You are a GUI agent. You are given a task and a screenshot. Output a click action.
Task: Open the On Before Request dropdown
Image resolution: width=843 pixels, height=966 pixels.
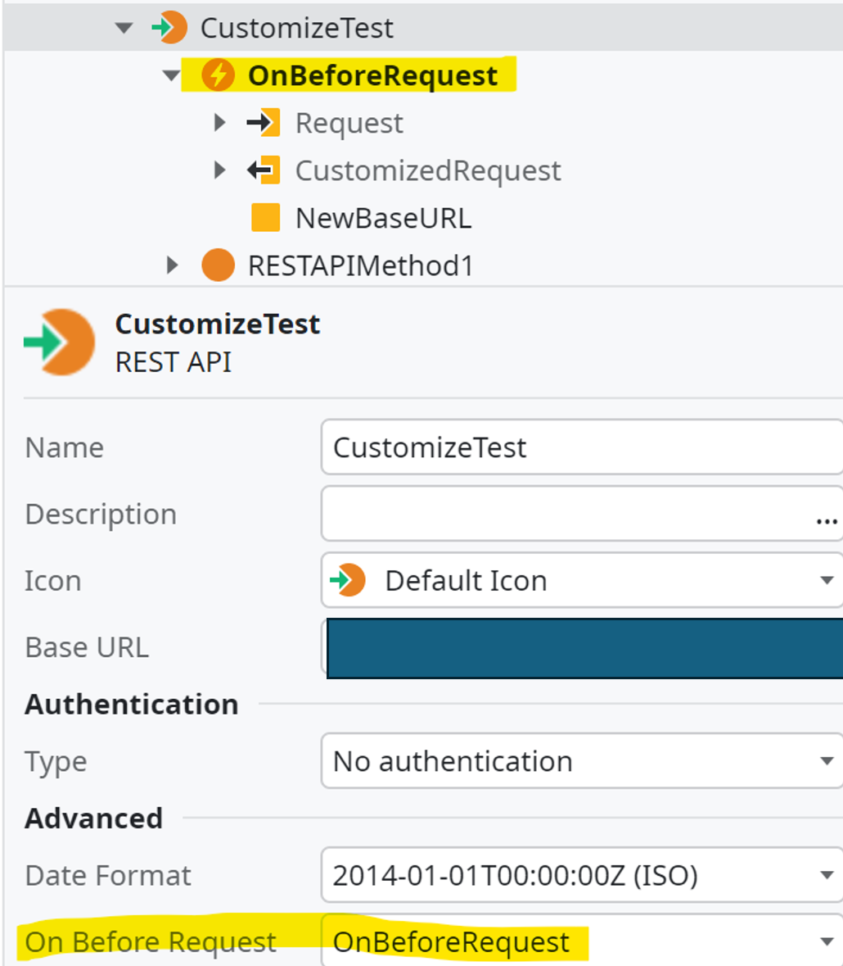[x=827, y=942]
